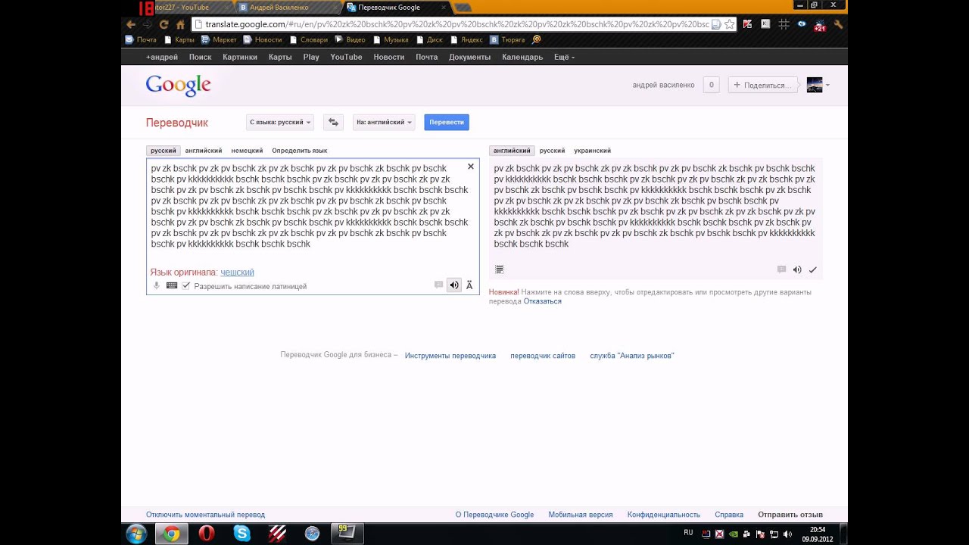Screen dimensions: 969x545
Task: Toggle allow Latin input checkbox
Action: [185, 286]
